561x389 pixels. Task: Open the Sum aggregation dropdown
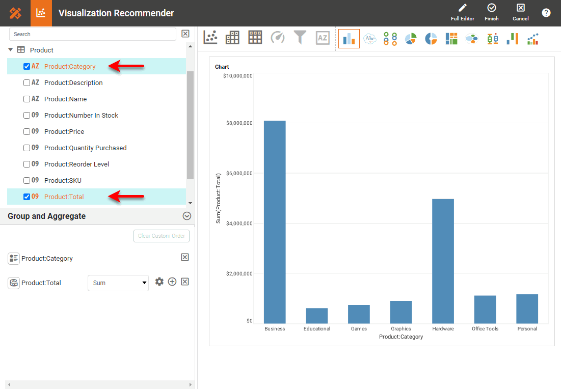[x=118, y=283]
